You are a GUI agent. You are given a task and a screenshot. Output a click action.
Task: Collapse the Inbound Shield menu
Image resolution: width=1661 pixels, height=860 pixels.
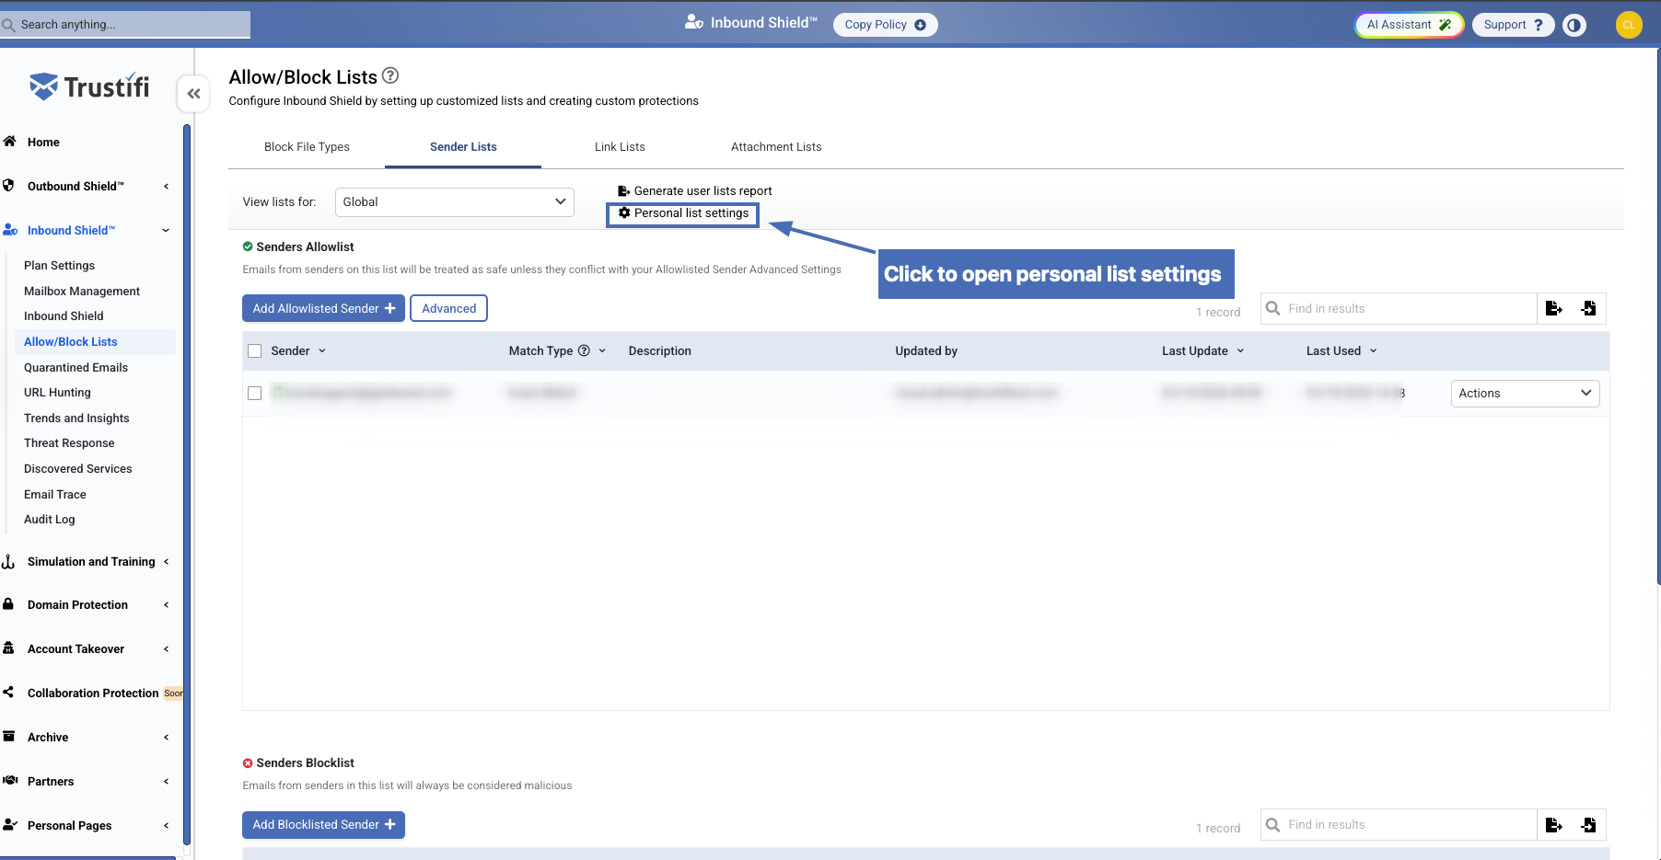click(166, 230)
